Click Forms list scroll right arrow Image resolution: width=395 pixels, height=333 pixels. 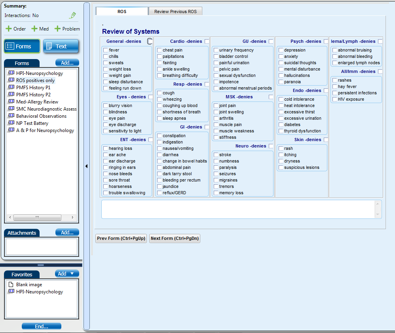tap(72, 218)
